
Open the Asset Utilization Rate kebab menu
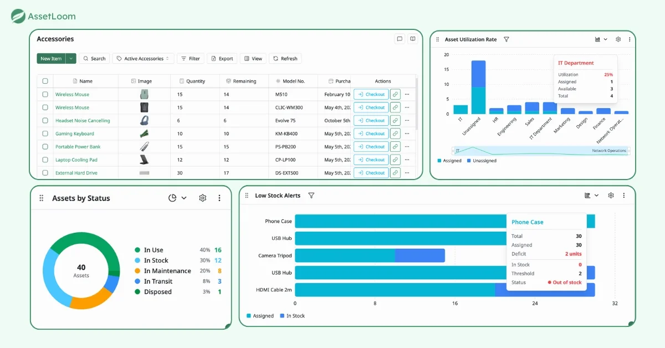630,39
